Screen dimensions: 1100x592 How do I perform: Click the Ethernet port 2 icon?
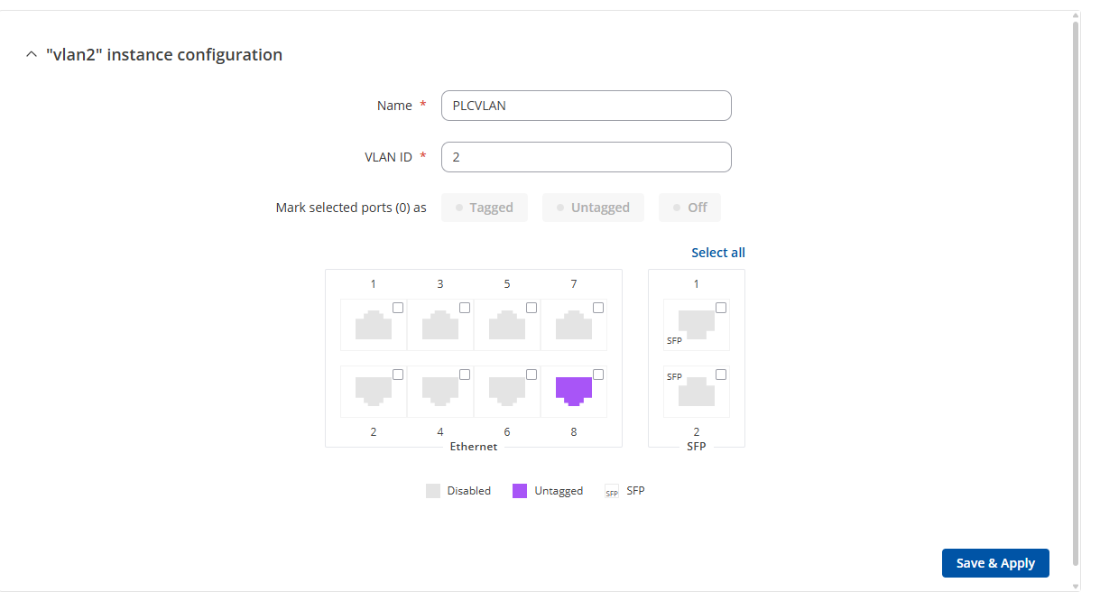click(373, 390)
